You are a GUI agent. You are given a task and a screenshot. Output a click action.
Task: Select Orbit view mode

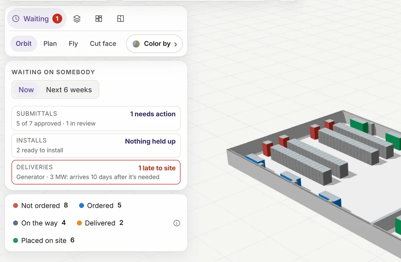tap(24, 44)
